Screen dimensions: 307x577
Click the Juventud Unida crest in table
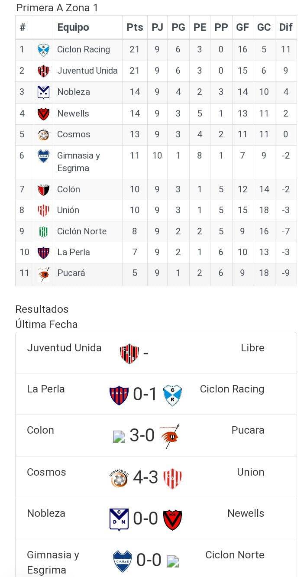43,71
